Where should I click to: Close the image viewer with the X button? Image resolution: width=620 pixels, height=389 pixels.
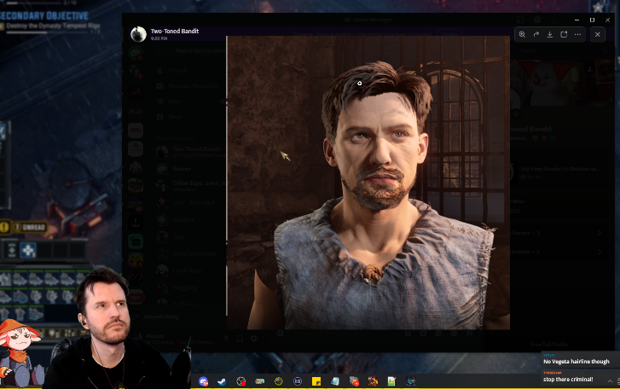tap(598, 34)
